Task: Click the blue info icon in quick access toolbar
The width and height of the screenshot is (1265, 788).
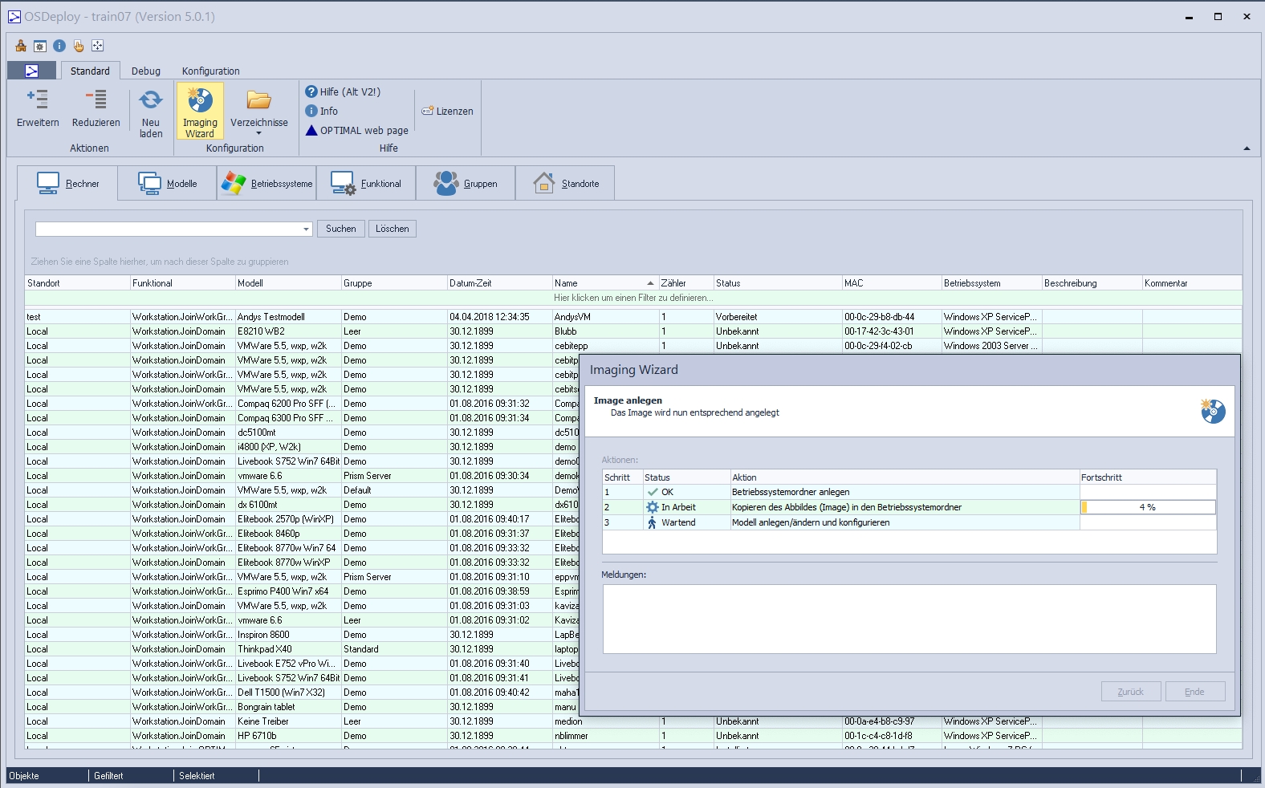Action: click(x=59, y=46)
